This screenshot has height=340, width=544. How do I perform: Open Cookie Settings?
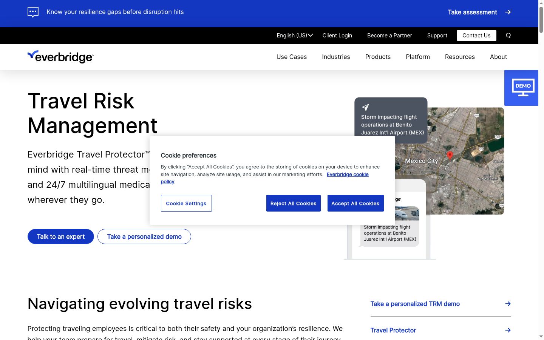pyautogui.click(x=186, y=203)
